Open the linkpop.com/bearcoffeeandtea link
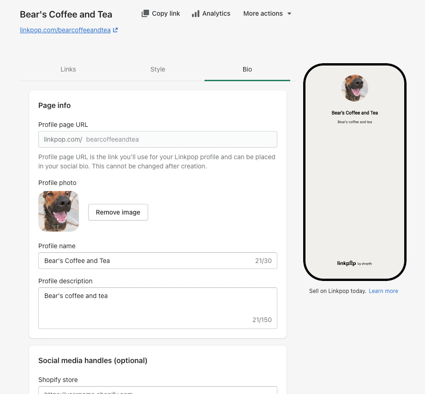Screen dimensions: 425x394 pyautogui.click(x=65, y=30)
